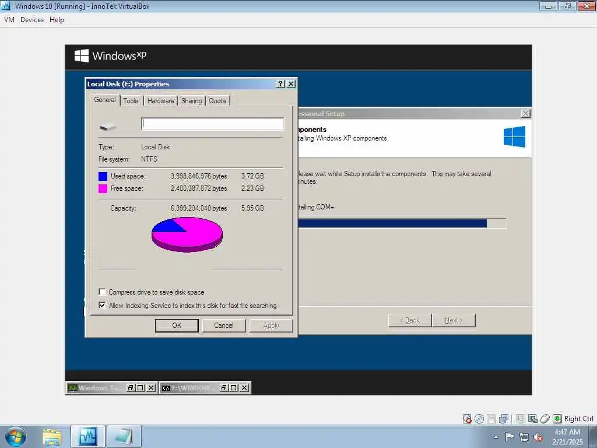Image resolution: width=597 pixels, height=448 pixels.
Task: Enable Compress drive to save disk space
Action: coord(102,292)
